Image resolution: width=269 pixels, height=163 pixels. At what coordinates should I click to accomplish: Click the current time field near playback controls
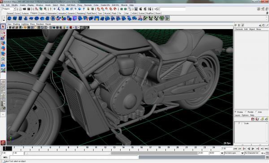(227, 149)
